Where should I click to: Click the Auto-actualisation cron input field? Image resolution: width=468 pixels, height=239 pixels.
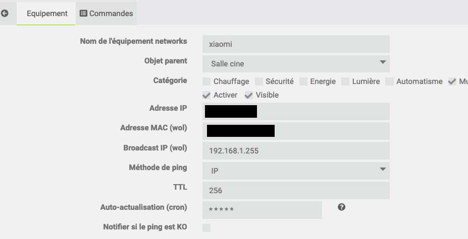click(x=262, y=210)
